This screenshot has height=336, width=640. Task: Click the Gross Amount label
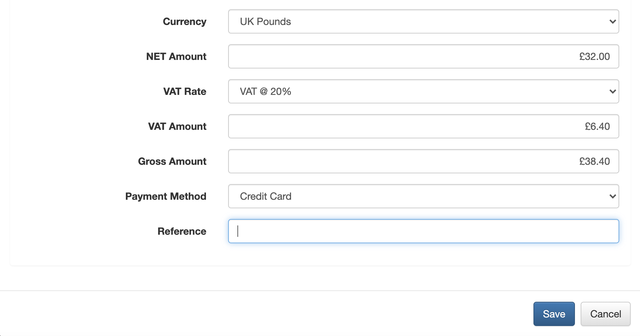(172, 161)
